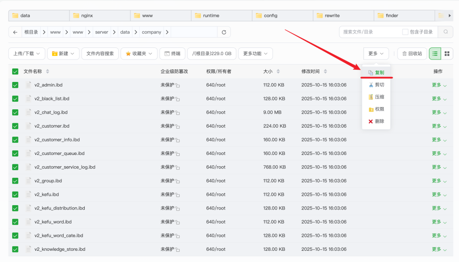Image resolution: width=459 pixels, height=262 pixels.
Task: Expand the 上传/下载 dropdown
Action: 26,54
